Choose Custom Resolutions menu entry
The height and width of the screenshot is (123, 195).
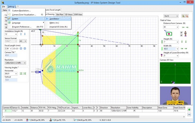pyautogui.click(x=26, y=11)
